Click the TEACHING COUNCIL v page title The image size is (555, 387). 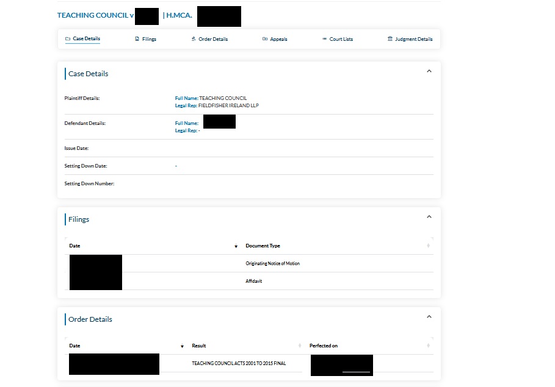(96, 15)
